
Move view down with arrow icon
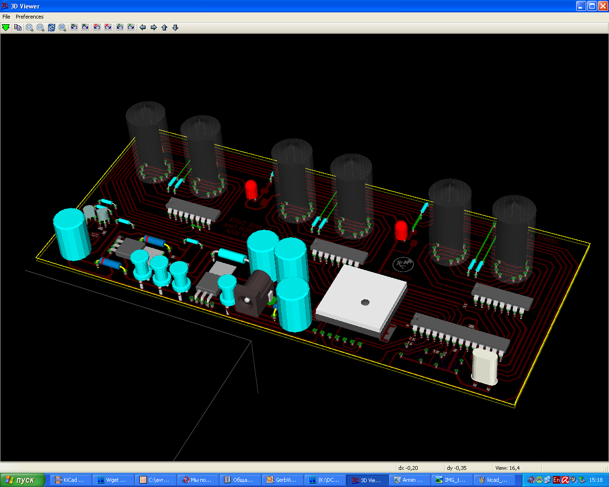175,28
